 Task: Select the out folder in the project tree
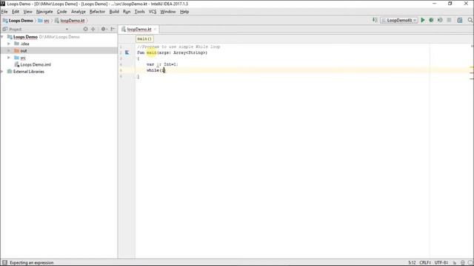(x=24, y=51)
